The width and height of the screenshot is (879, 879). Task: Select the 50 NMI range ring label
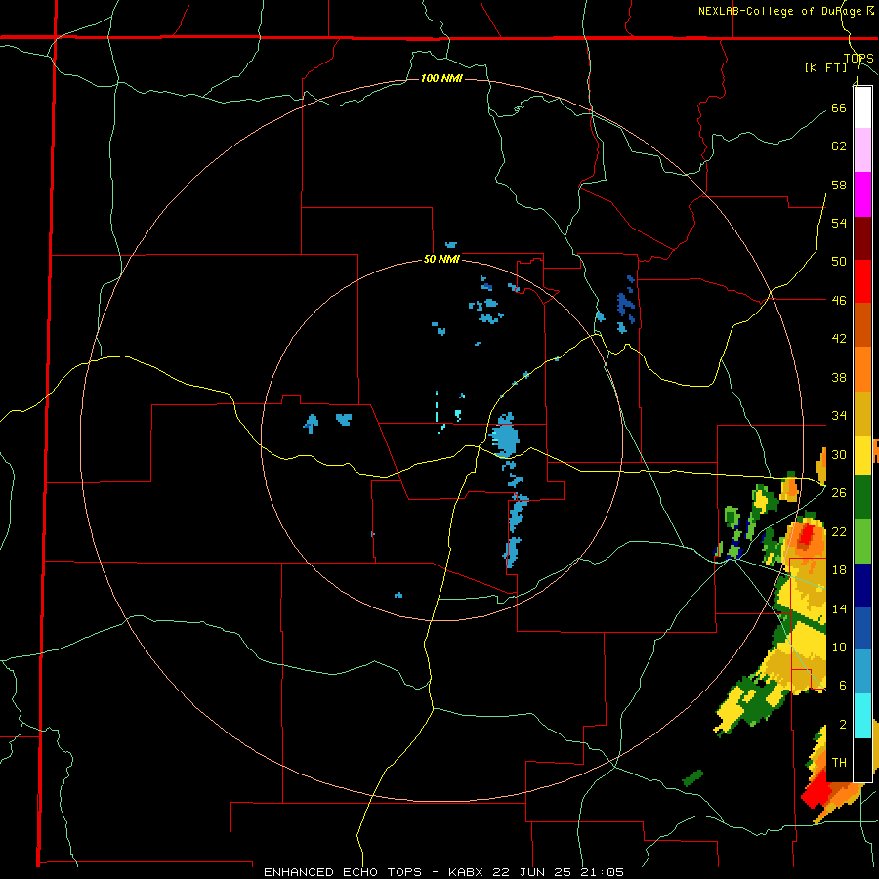point(441,259)
